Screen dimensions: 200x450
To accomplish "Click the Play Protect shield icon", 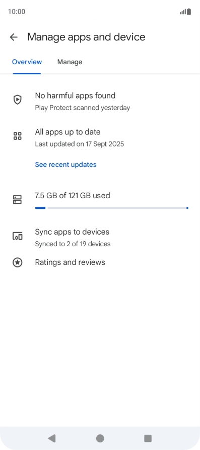I will pos(18,100).
